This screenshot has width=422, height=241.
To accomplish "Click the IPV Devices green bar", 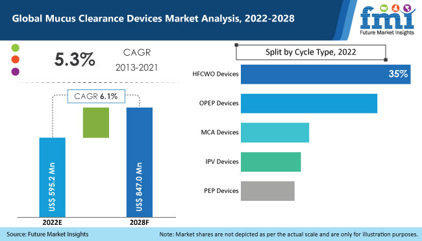I will [271, 162].
